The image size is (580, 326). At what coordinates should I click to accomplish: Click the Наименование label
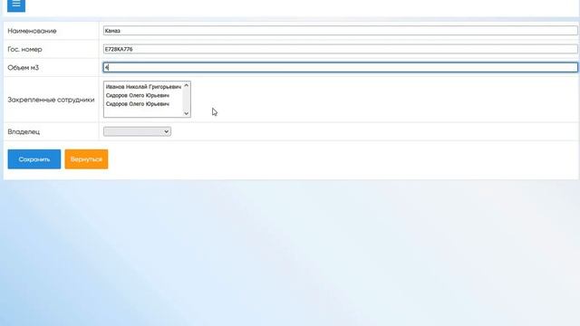[33, 31]
